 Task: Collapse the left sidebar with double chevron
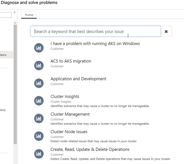(x=15, y=12)
